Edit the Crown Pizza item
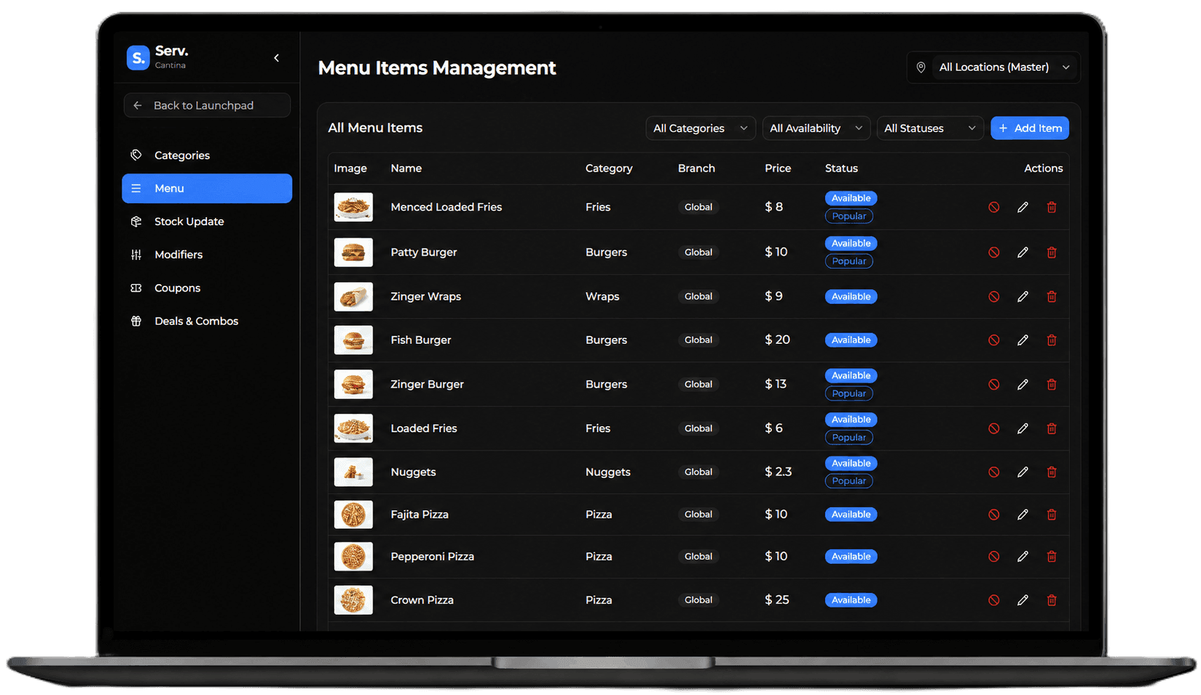 click(x=1023, y=600)
